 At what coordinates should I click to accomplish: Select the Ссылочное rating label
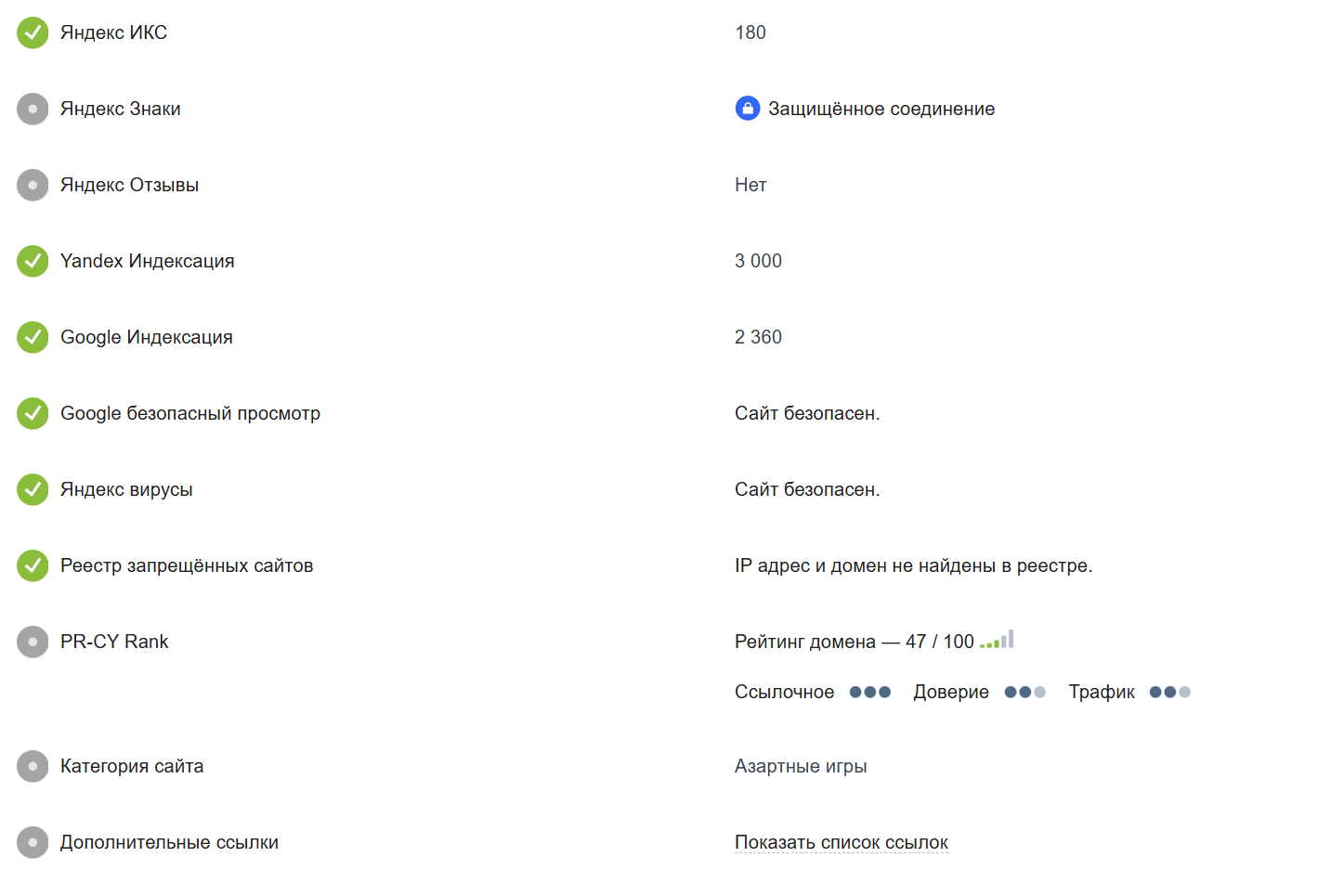[x=784, y=692]
